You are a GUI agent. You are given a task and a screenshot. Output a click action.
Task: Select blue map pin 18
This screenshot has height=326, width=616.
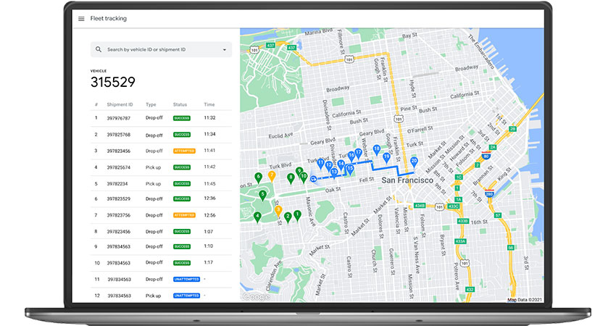click(376, 150)
